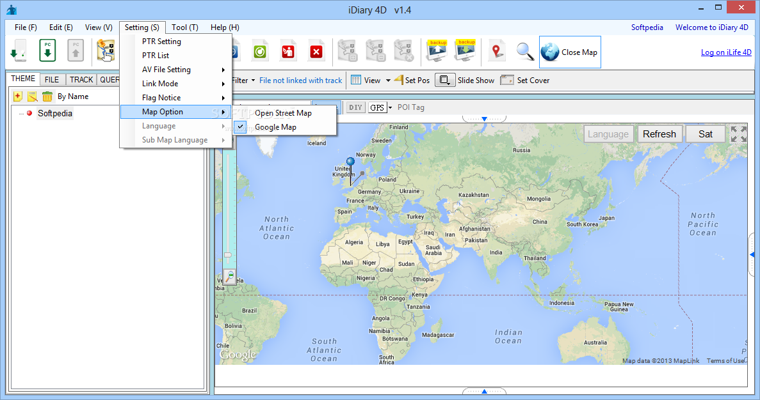Open the Edit (E) menu

(61, 27)
